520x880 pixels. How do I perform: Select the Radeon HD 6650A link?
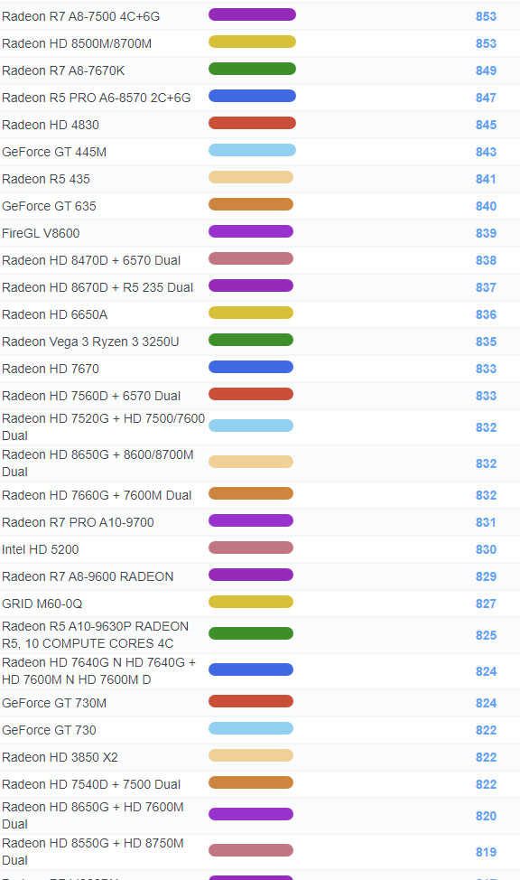pos(55,314)
